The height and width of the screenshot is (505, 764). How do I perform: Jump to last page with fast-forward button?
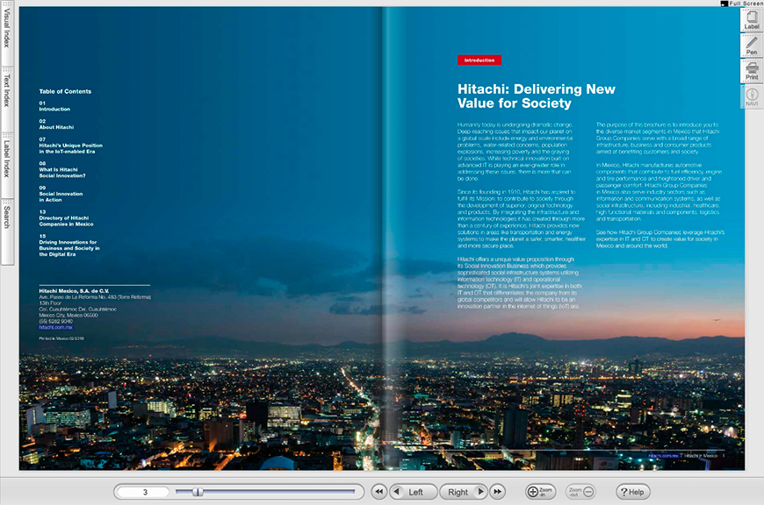(497, 492)
